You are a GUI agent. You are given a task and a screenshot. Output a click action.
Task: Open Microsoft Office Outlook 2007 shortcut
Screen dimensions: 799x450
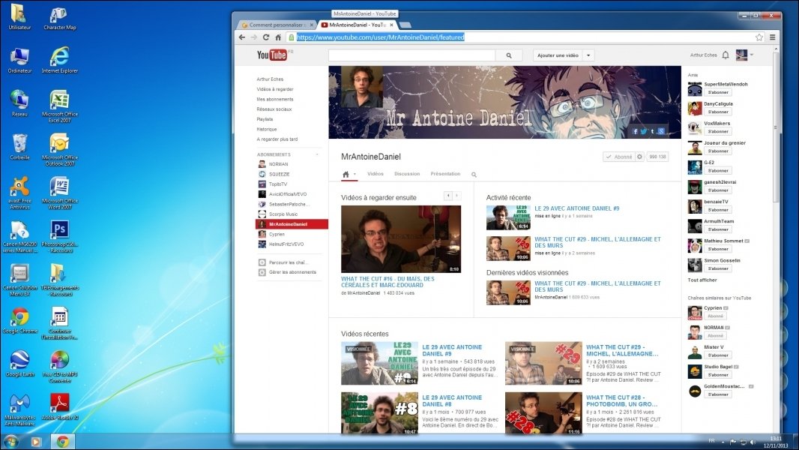pos(60,148)
